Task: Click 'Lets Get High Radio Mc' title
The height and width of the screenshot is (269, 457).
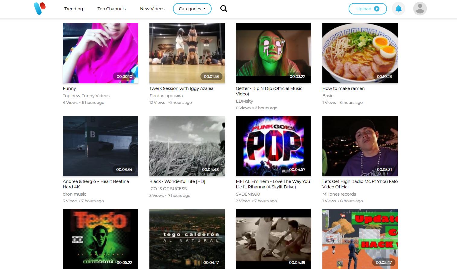Action: 360,184
